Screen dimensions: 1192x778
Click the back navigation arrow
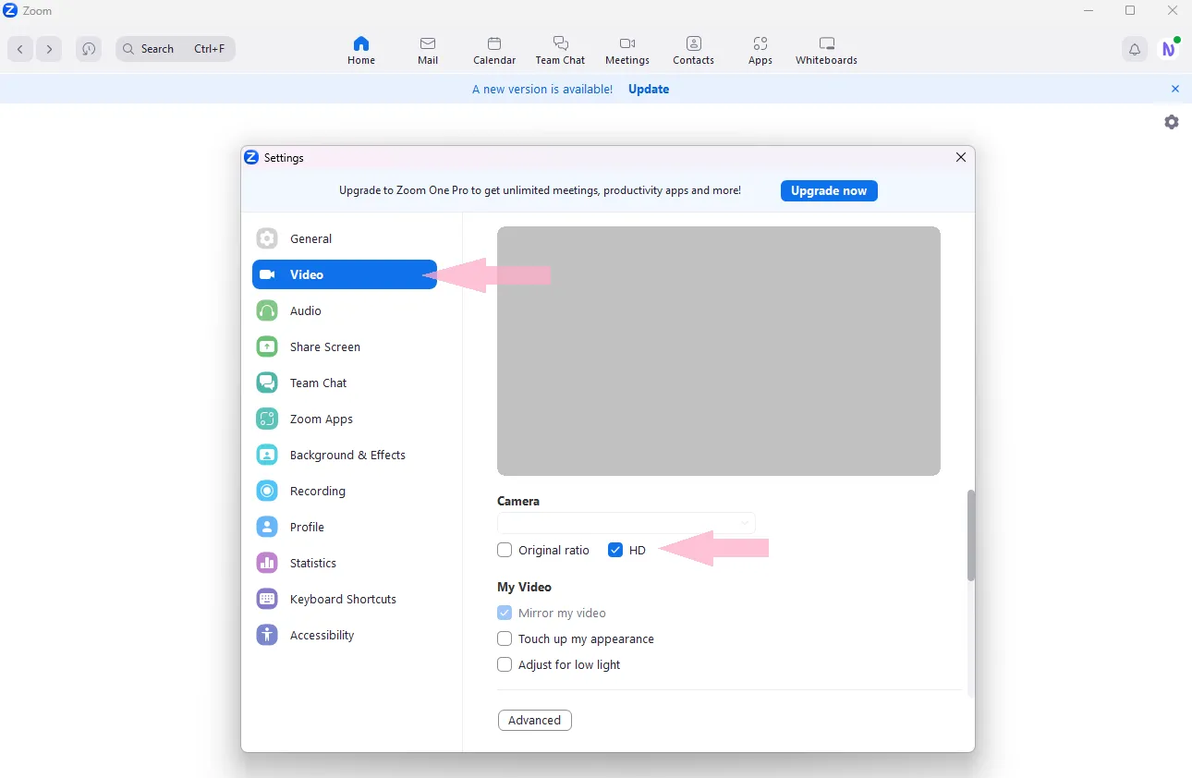tap(20, 49)
